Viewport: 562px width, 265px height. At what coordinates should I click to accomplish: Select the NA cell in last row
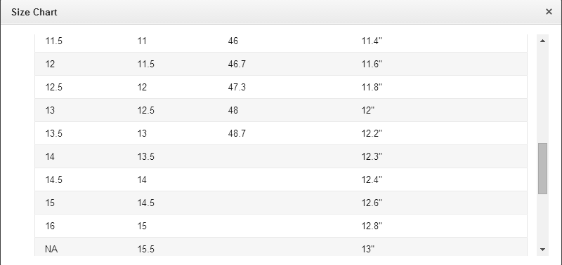(51, 249)
